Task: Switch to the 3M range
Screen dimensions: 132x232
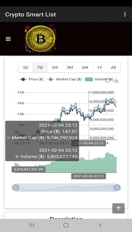Action: pyautogui.click(x=70, y=67)
